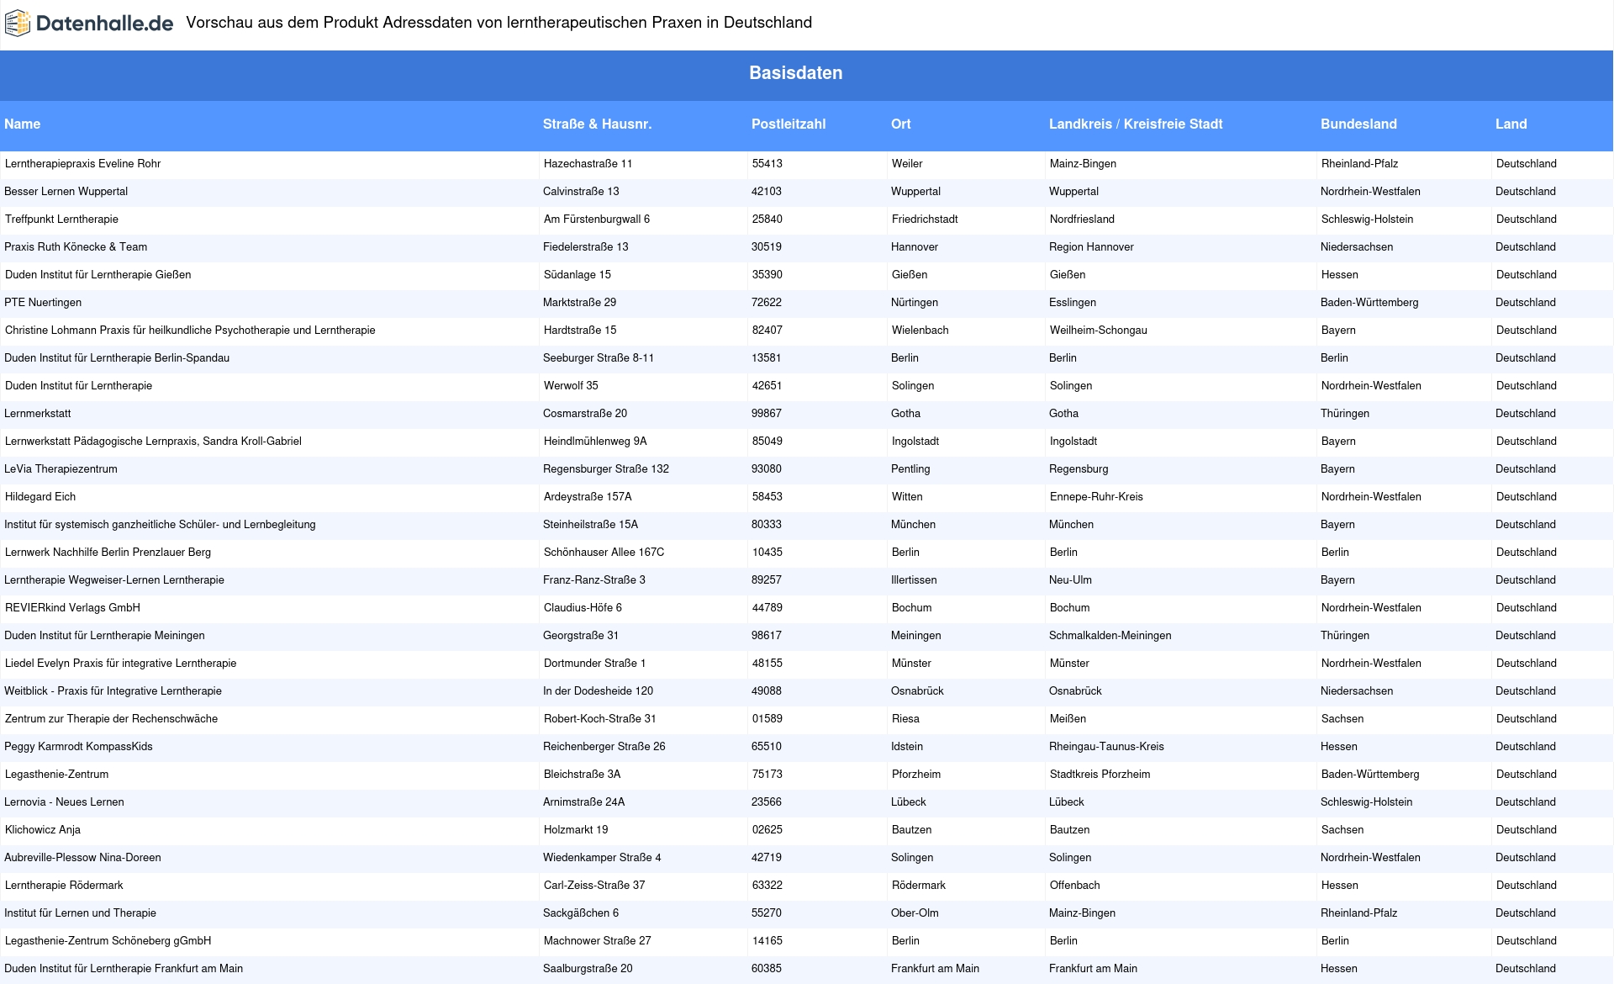Select the Am Fürstenburgwall 6 address

(x=597, y=220)
